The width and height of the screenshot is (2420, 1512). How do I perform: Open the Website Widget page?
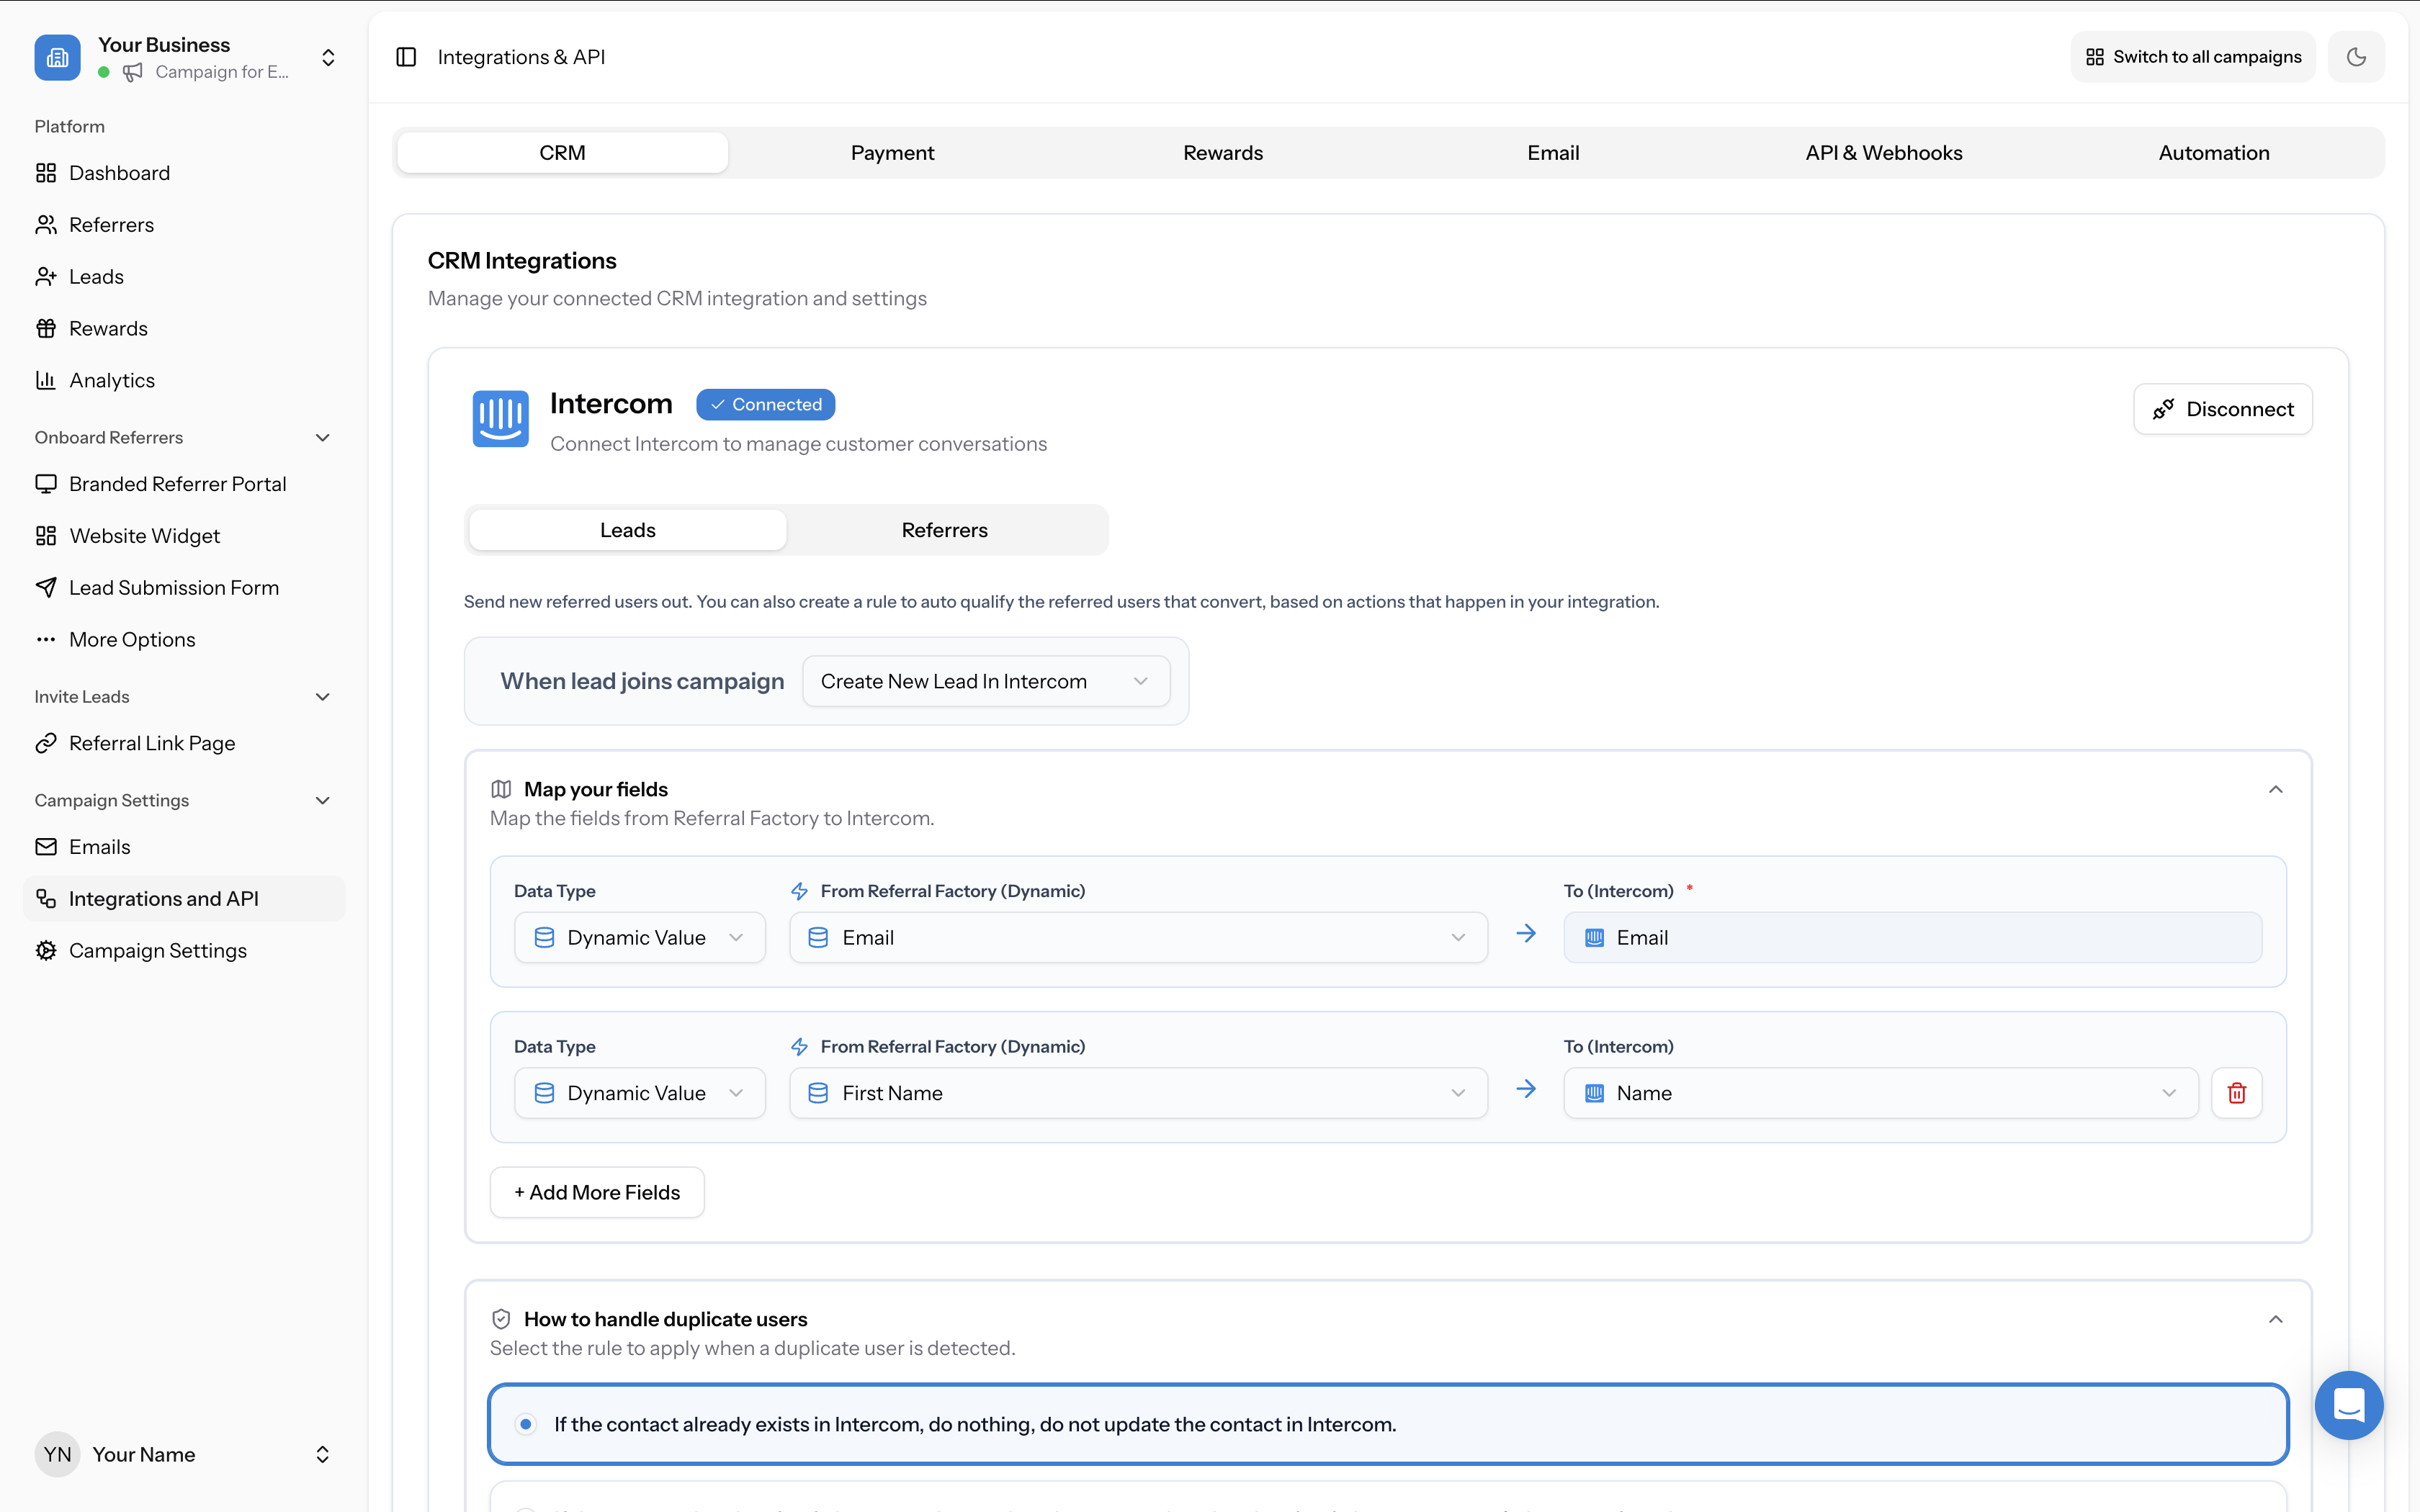click(144, 535)
